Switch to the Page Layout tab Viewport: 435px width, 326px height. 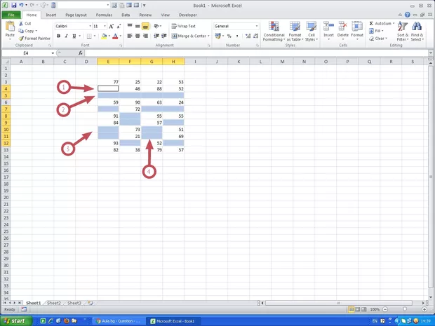pos(76,15)
